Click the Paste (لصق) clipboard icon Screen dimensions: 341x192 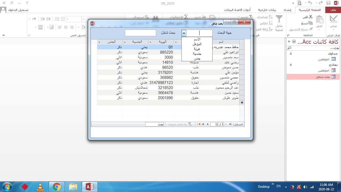pos(319,19)
